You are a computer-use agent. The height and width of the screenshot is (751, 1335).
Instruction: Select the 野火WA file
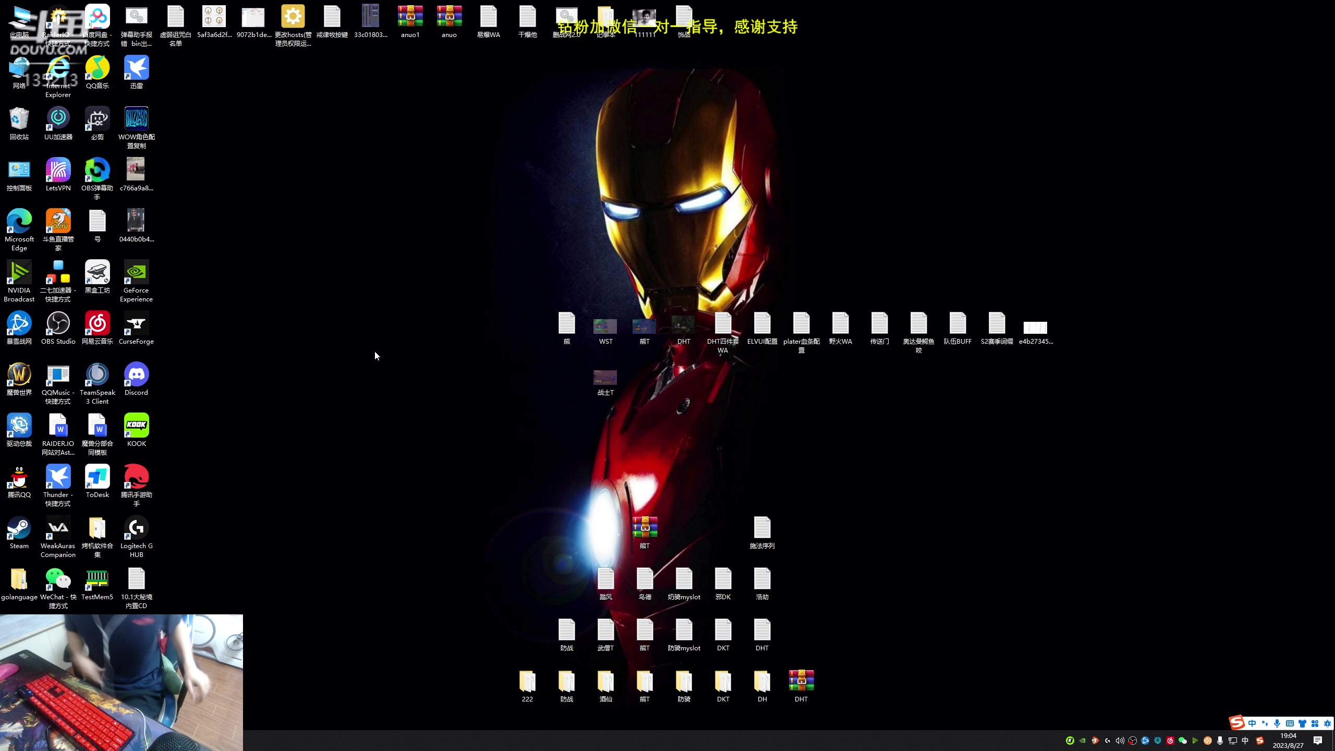[x=840, y=329]
